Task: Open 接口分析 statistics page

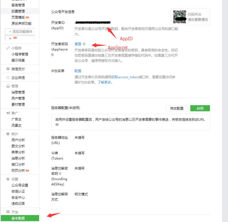Action: (18, 165)
